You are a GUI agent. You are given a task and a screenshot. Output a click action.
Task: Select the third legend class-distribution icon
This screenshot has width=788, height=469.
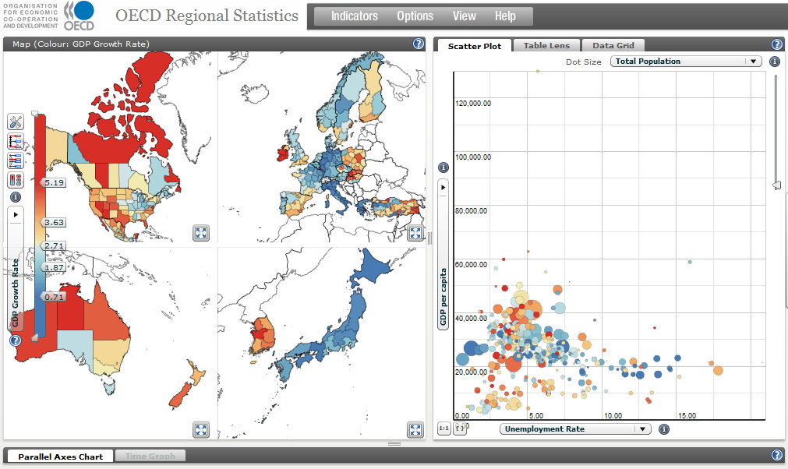16,160
